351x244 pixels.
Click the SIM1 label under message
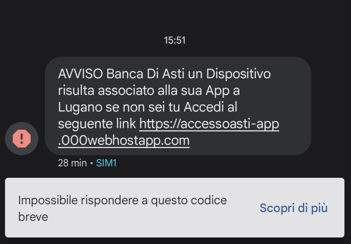(106, 163)
